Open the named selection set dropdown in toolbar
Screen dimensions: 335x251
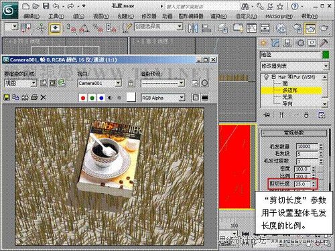tap(180, 27)
